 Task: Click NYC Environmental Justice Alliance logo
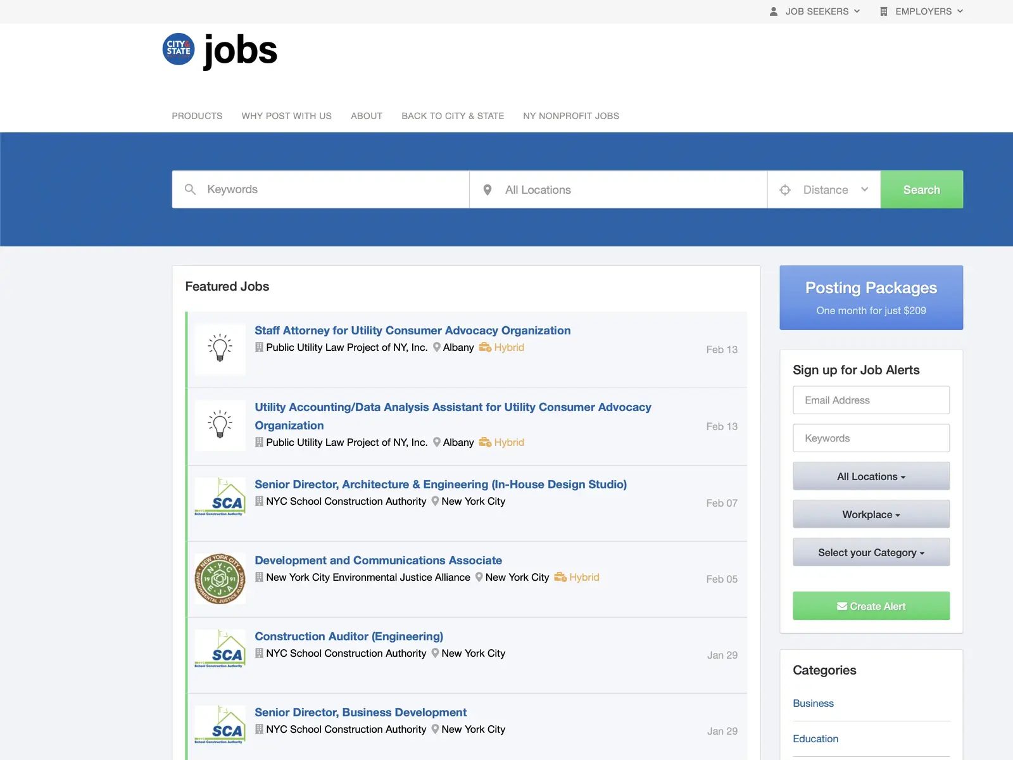[x=220, y=579]
